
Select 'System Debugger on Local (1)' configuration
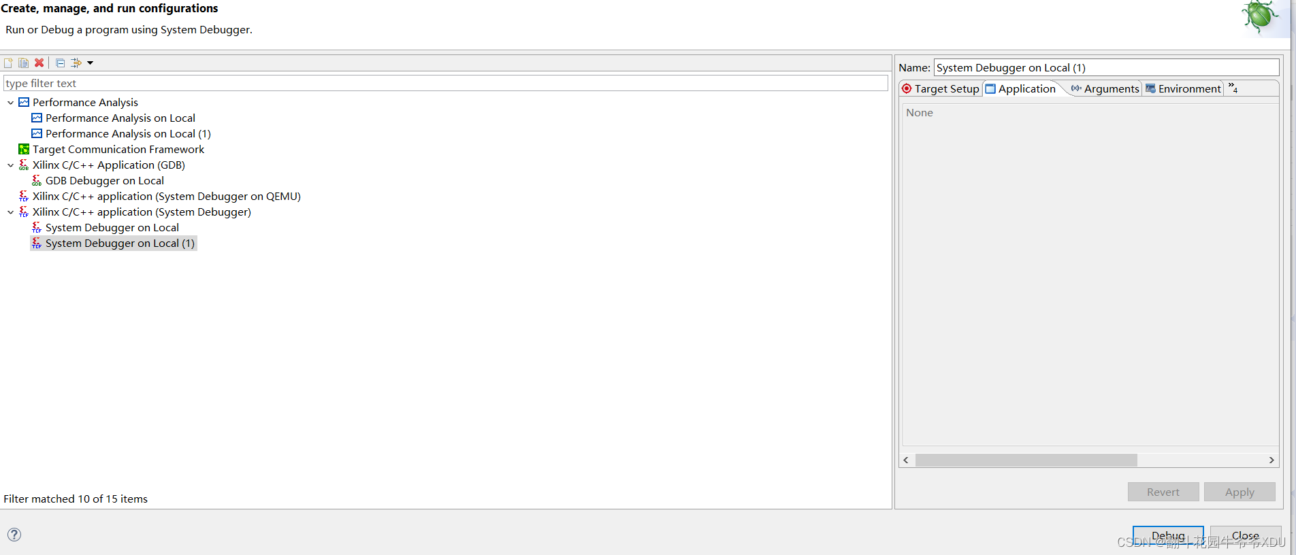tap(120, 243)
